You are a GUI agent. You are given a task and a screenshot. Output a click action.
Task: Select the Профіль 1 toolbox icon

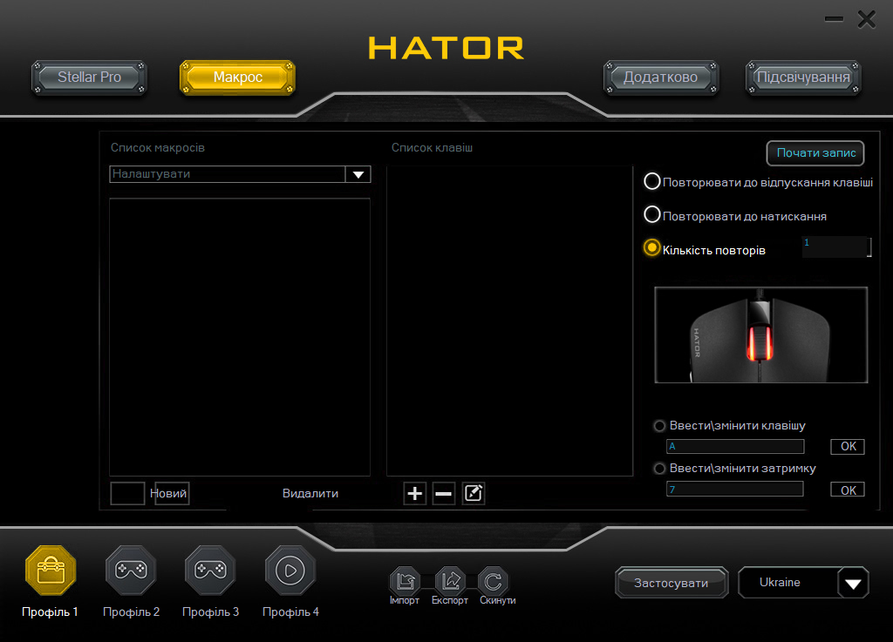(x=51, y=571)
